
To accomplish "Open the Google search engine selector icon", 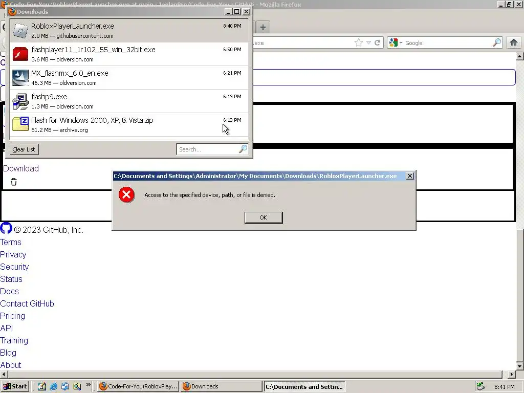I will tap(396, 43).
